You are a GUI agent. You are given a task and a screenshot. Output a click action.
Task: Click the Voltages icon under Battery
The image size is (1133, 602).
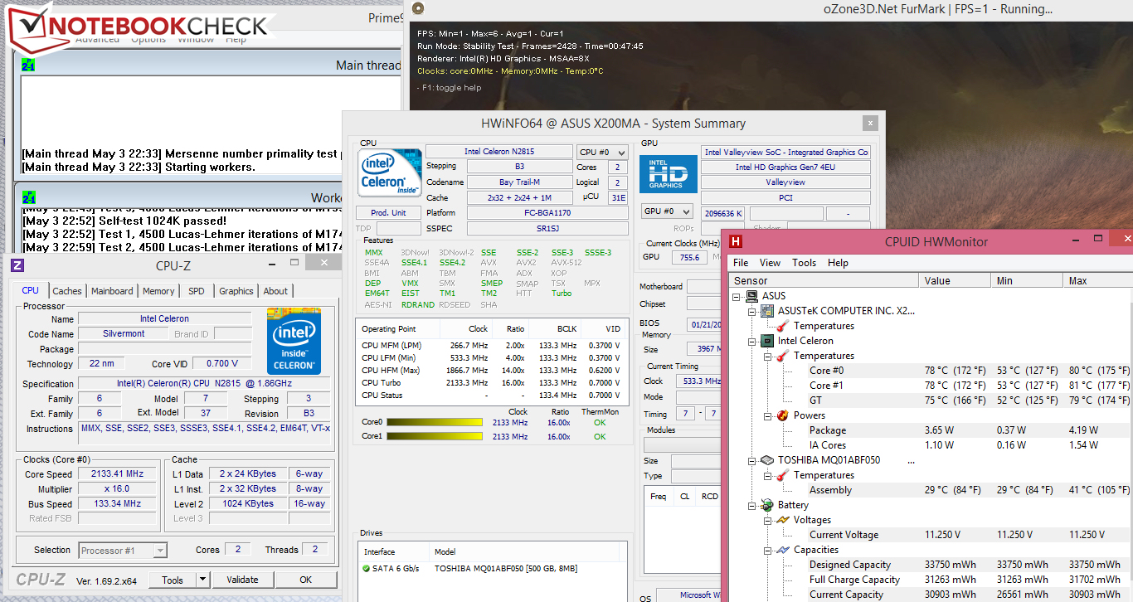tap(783, 520)
